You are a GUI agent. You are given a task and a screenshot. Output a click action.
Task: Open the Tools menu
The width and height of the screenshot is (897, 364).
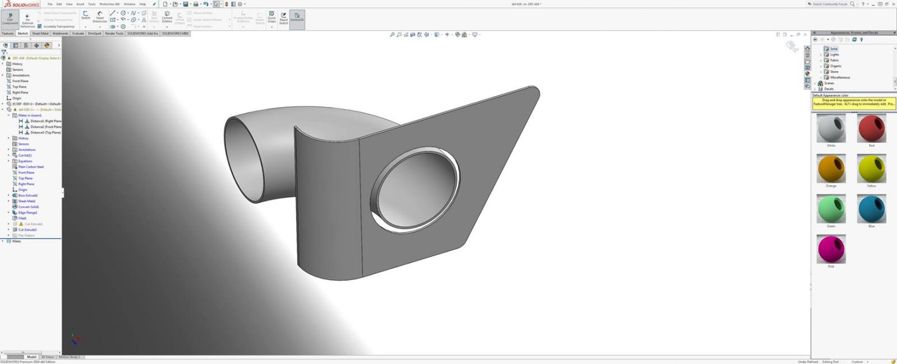[91, 4]
